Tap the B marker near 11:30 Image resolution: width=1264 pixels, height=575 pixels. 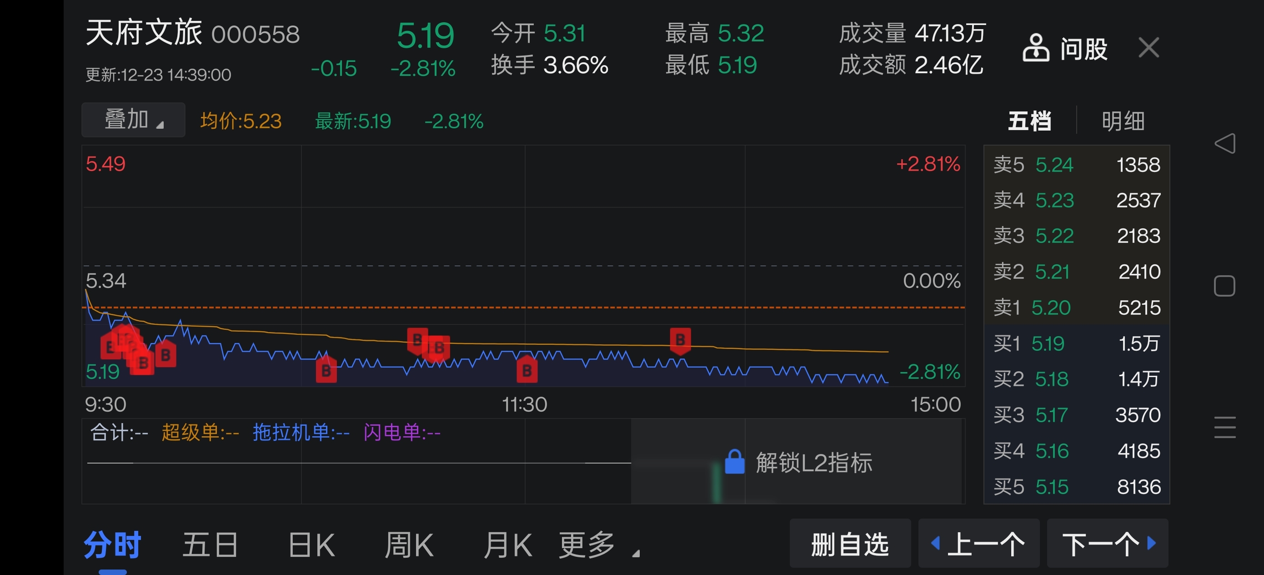pyautogui.click(x=527, y=370)
